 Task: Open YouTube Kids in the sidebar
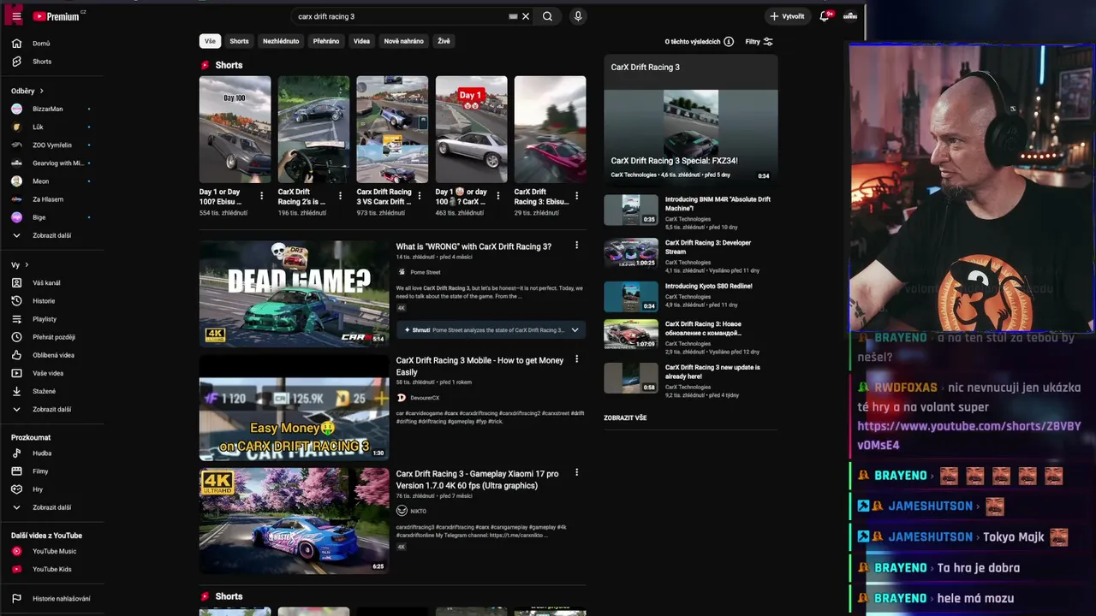[52, 569]
